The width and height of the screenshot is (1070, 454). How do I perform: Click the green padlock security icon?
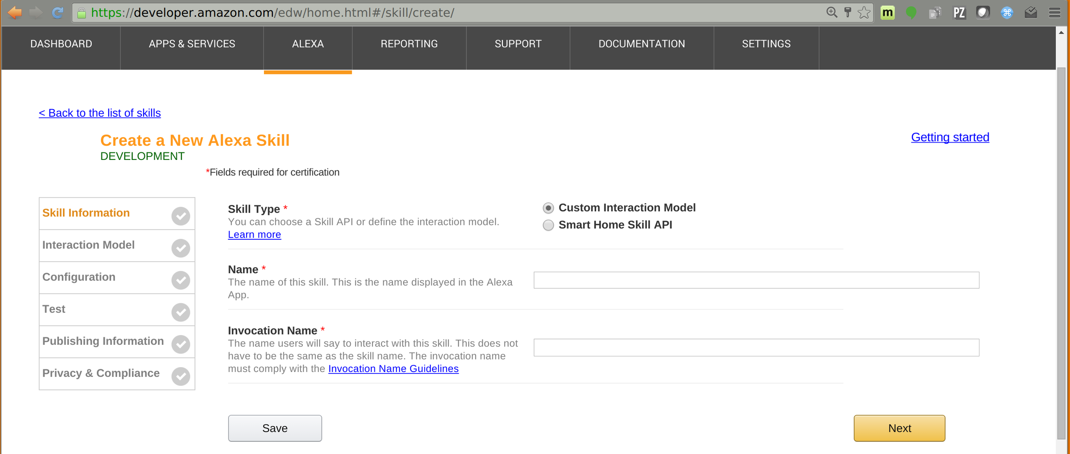(x=82, y=13)
